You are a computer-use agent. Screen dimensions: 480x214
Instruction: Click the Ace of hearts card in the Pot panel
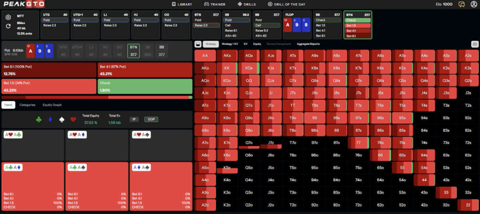pyautogui.click(x=30, y=51)
